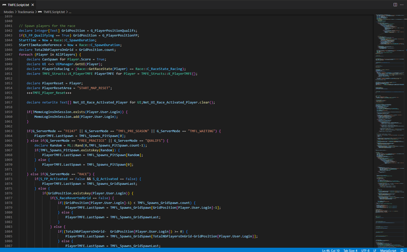Select the UTF-8 encoding indicator
Viewport: 407px width, 252px height.
point(365,250)
